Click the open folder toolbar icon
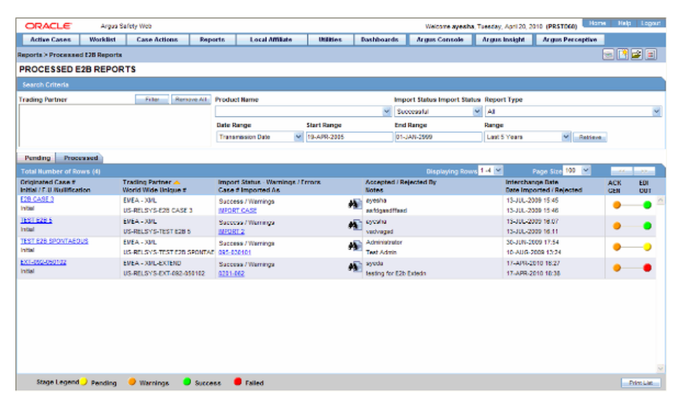The width and height of the screenshot is (678, 398). tap(637, 54)
